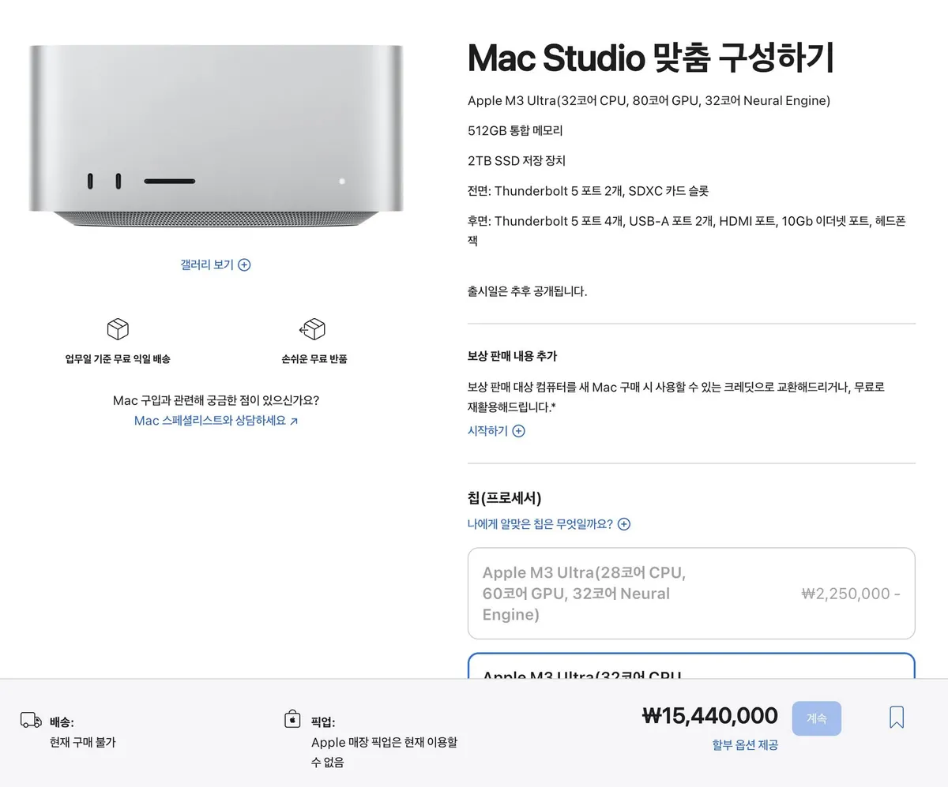Screen dimensions: 948x787
Task: Click the plus icon next to 시작하기
Action: point(518,431)
